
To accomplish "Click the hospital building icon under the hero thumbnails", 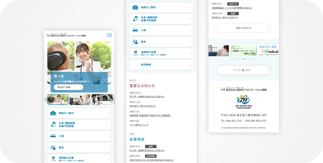I will coord(53,113).
